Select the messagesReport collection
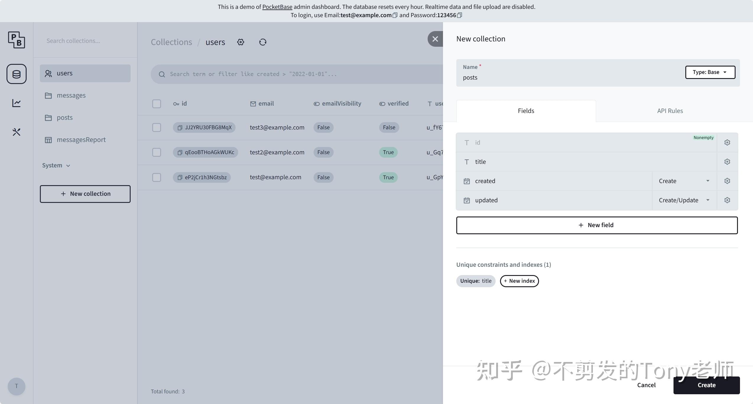 pos(81,139)
